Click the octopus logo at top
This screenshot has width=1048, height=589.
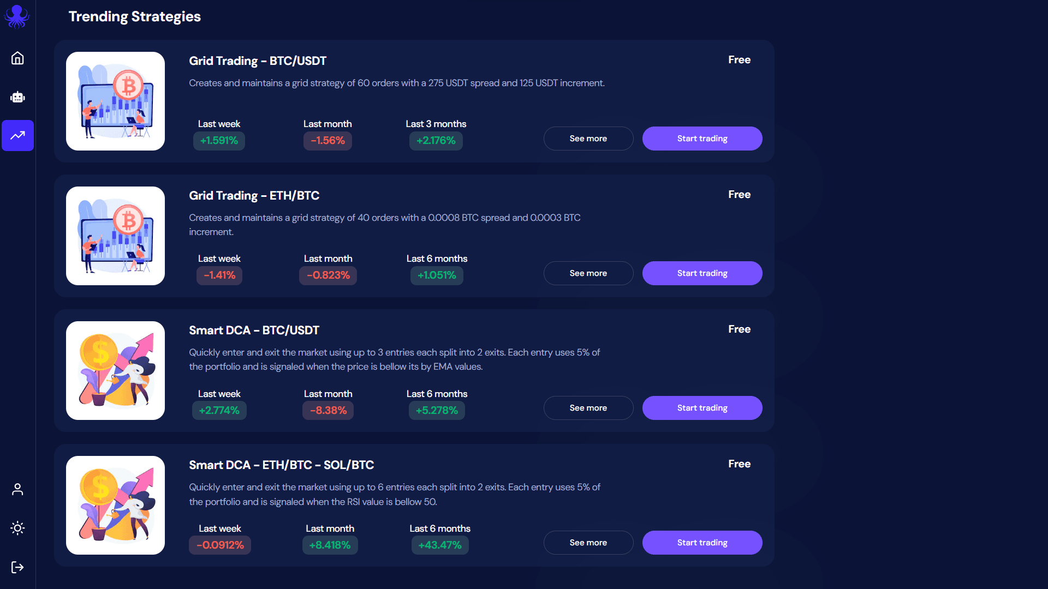pos(17,16)
